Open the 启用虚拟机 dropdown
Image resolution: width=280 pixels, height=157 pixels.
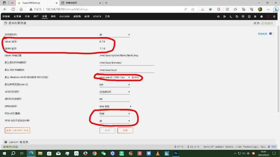coord(115,35)
